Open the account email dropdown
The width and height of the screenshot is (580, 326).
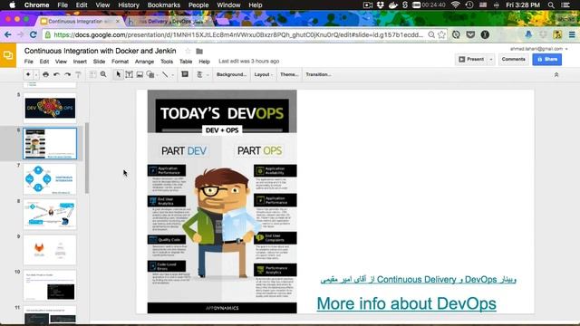(x=538, y=49)
